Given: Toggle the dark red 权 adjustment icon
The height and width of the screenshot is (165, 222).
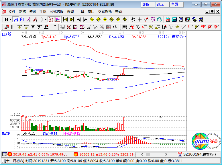Looking at the screenshot, I should 51,19.
